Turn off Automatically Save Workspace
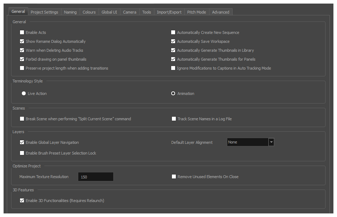 173,41
